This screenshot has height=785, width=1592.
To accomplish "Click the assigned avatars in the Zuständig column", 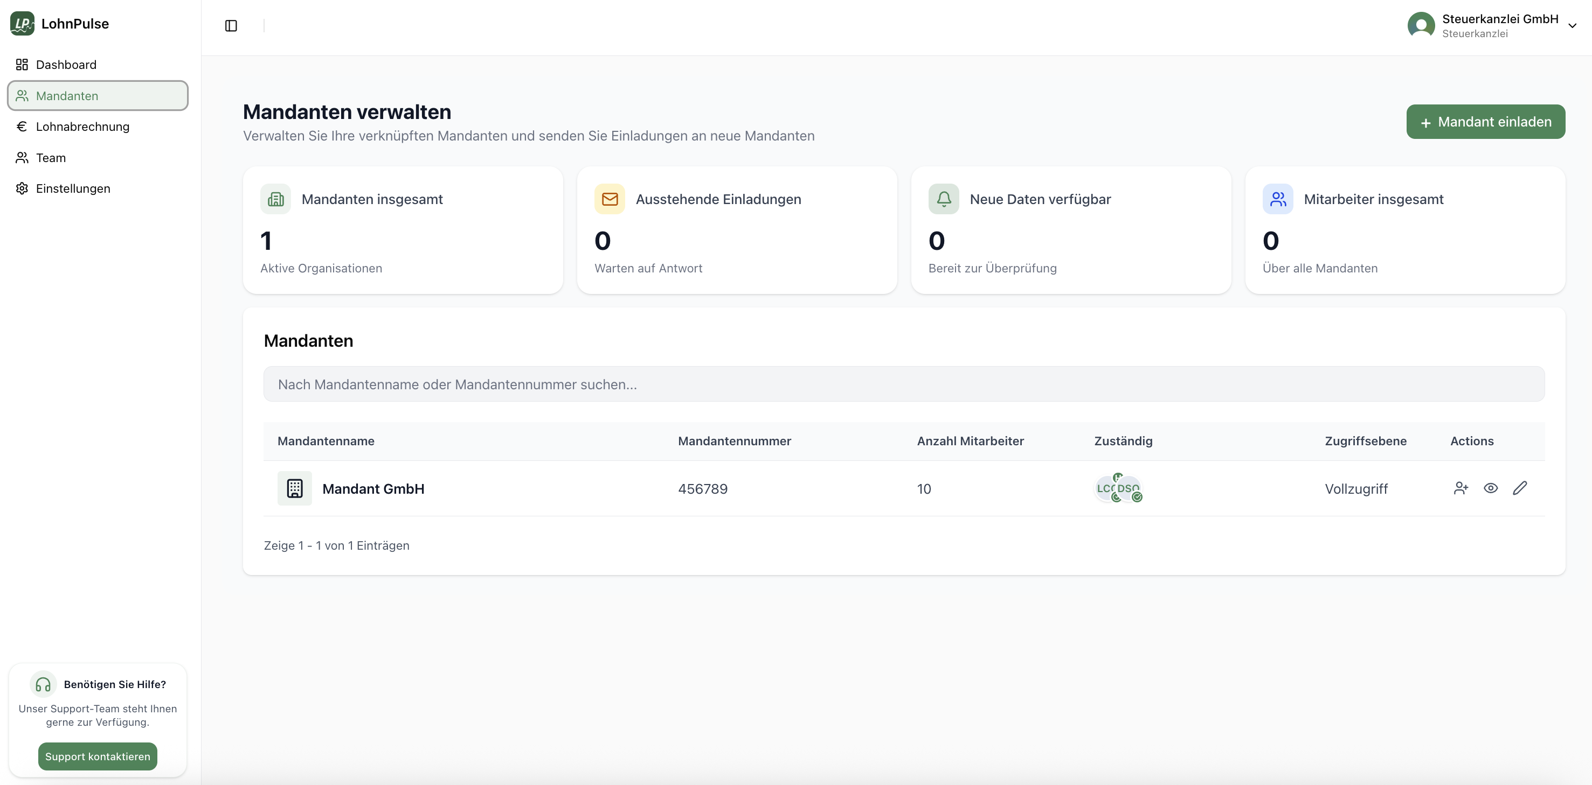I will coord(1118,488).
